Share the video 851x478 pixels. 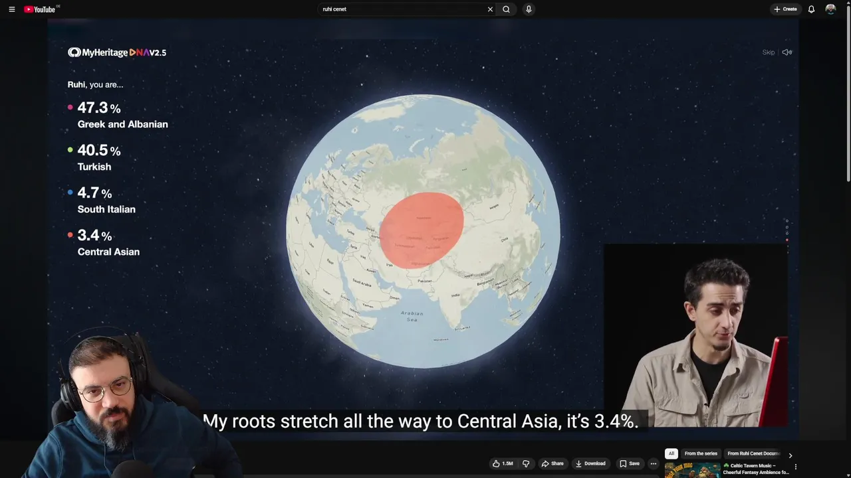pyautogui.click(x=552, y=463)
